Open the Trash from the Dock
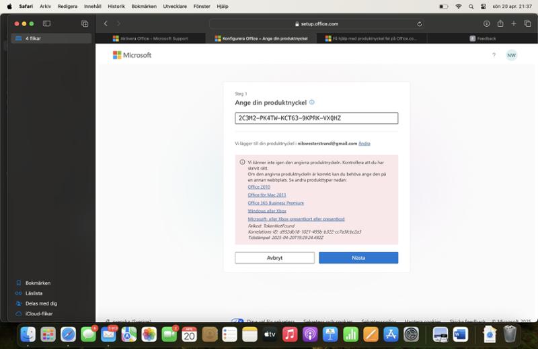 [x=510, y=334]
